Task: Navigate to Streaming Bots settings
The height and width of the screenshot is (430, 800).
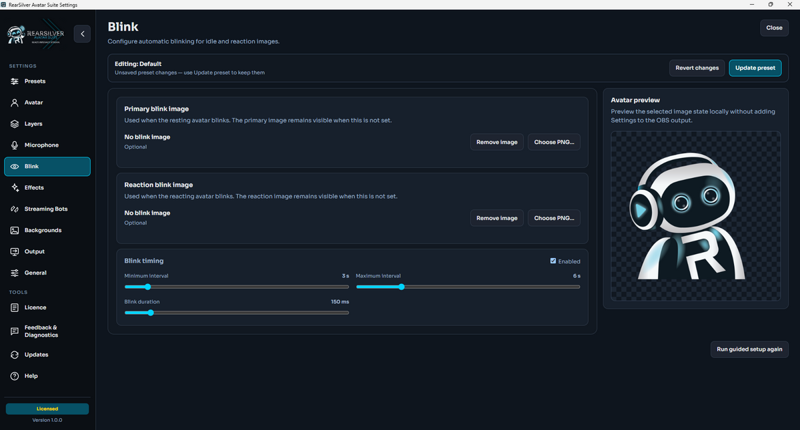Action: coord(47,209)
